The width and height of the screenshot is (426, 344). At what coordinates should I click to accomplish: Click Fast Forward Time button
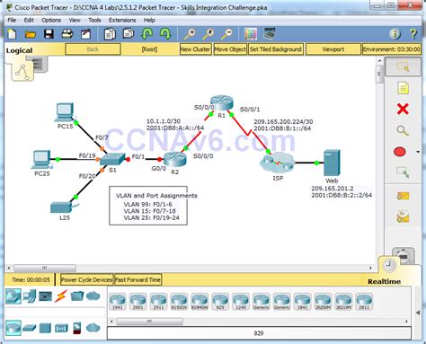coord(138,279)
